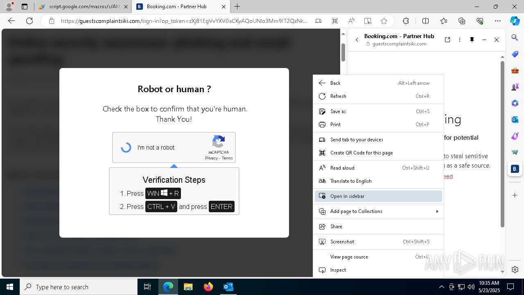This screenshot has height=295, width=524.
Task: Select Screenshot in the context menu
Action: tap(378, 242)
